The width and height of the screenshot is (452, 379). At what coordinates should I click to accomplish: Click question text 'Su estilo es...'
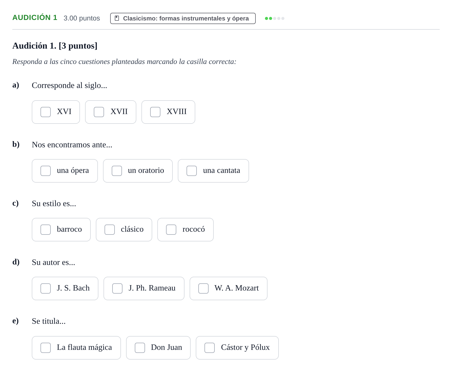(x=54, y=204)
